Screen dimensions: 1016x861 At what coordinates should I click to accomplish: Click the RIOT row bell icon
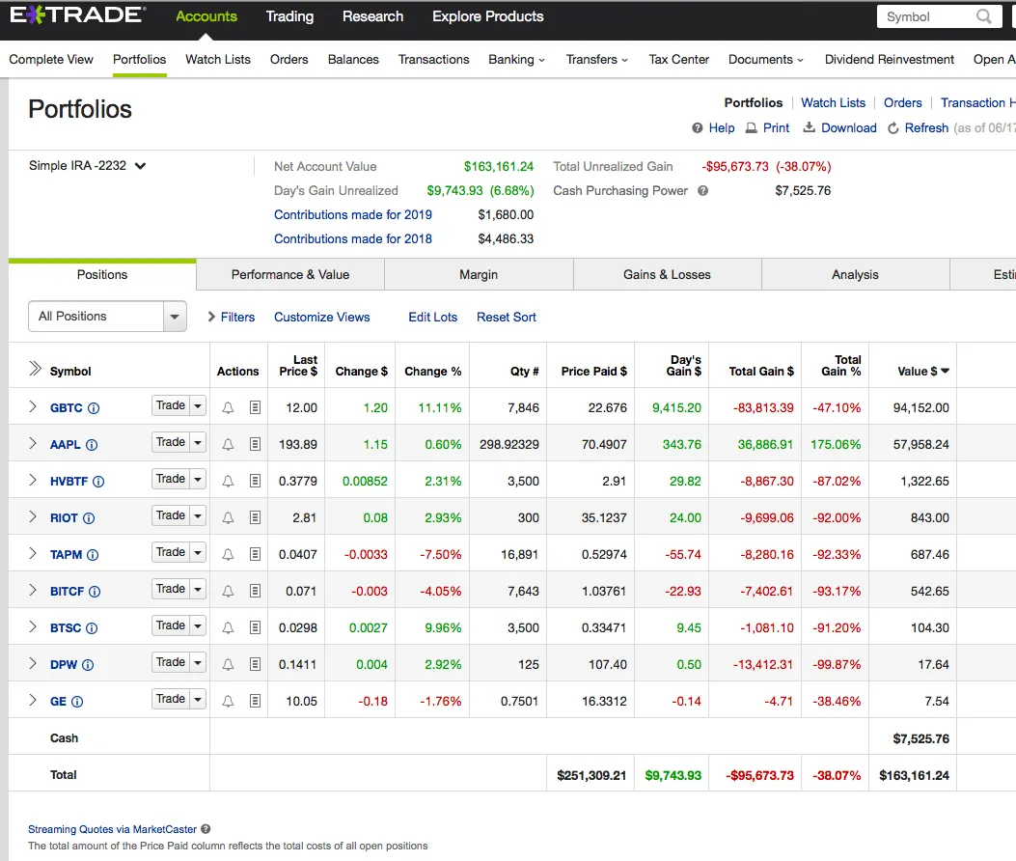(228, 518)
